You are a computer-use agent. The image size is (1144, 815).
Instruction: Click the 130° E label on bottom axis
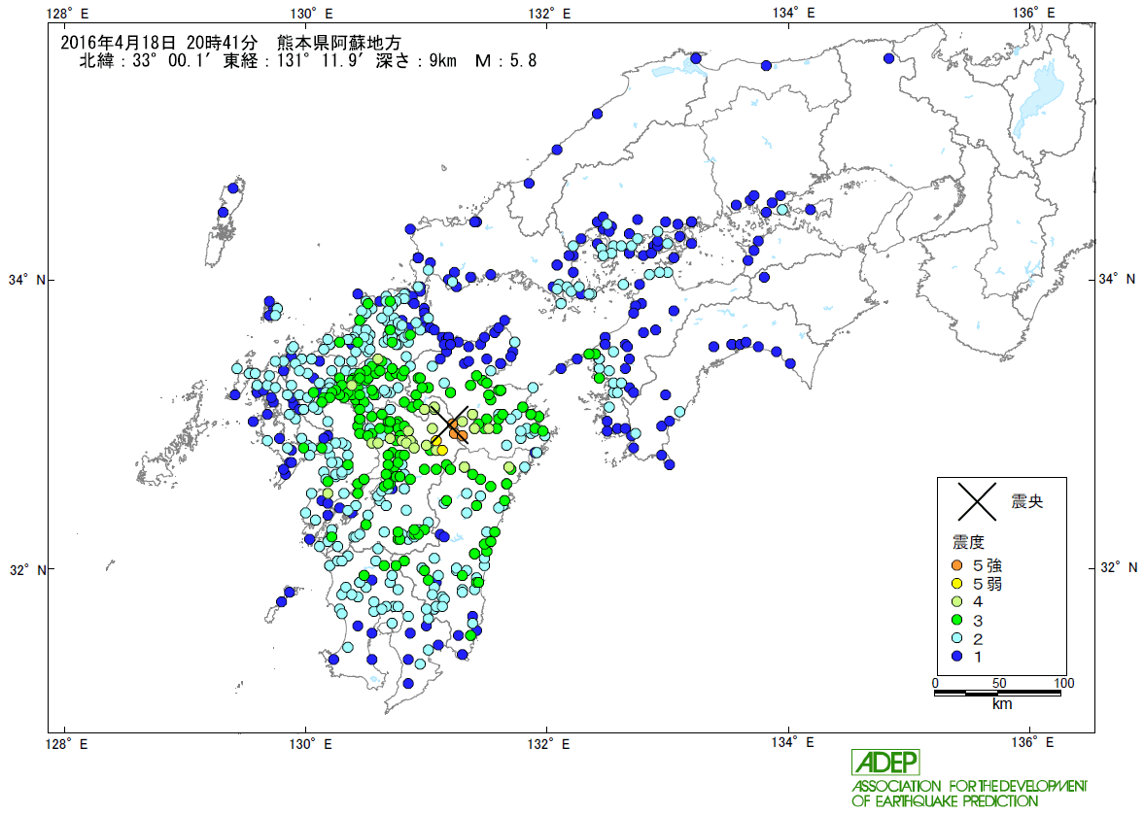(x=310, y=743)
